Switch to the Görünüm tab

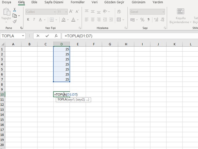click(x=139, y=2)
